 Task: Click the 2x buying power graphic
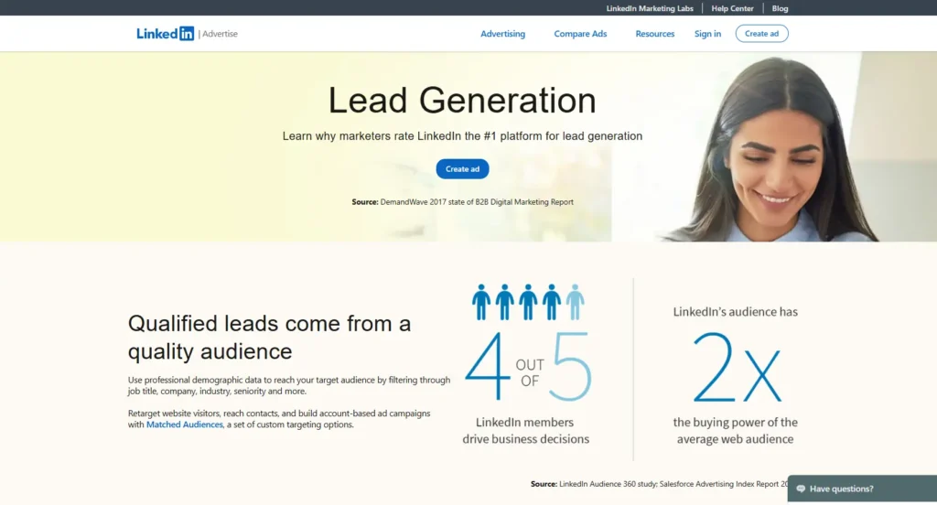(x=737, y=367)
